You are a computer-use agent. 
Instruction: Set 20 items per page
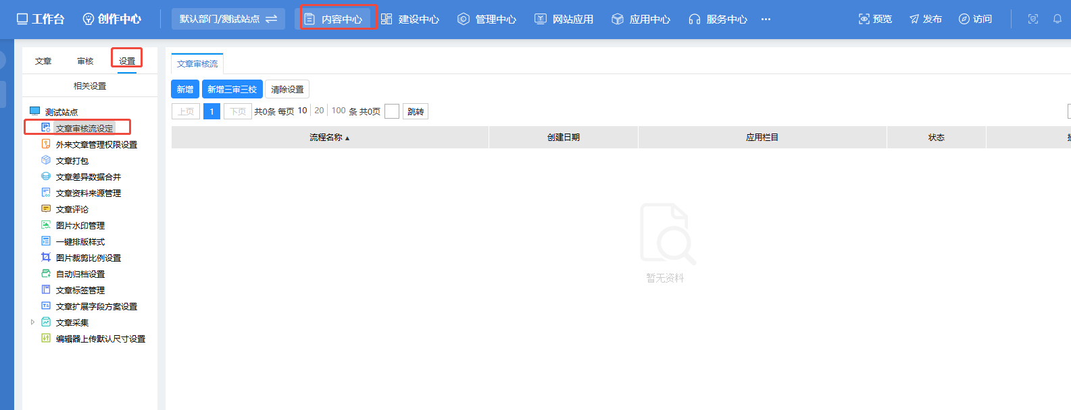pyautogui.click(x=319, y=111)
